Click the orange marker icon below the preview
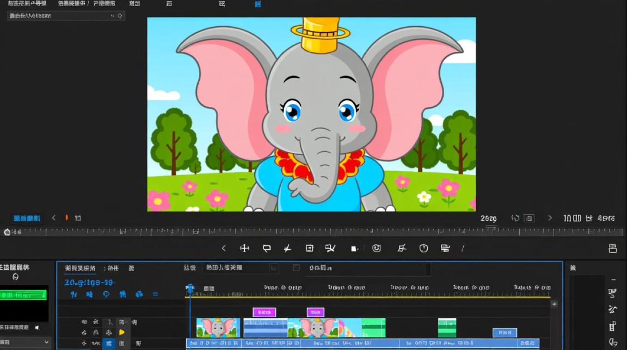 66,217
